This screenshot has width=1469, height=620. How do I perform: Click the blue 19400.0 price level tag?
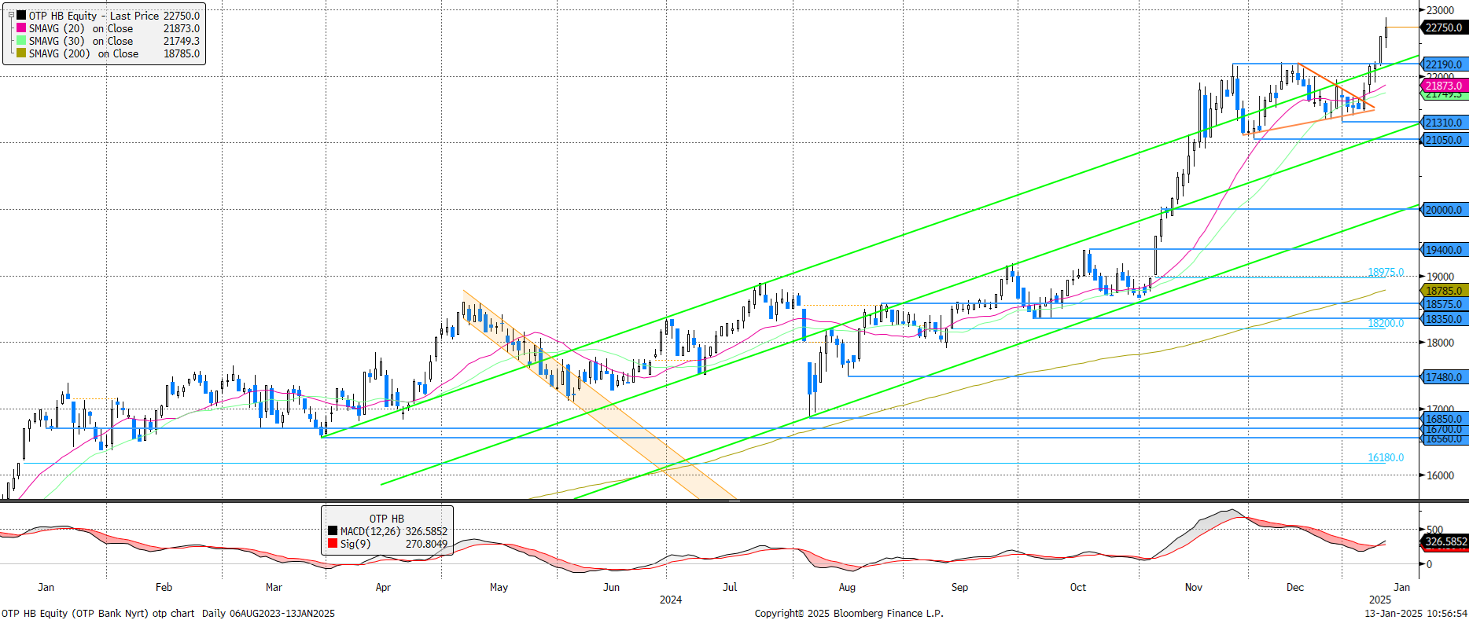(x=1444, y=250)
